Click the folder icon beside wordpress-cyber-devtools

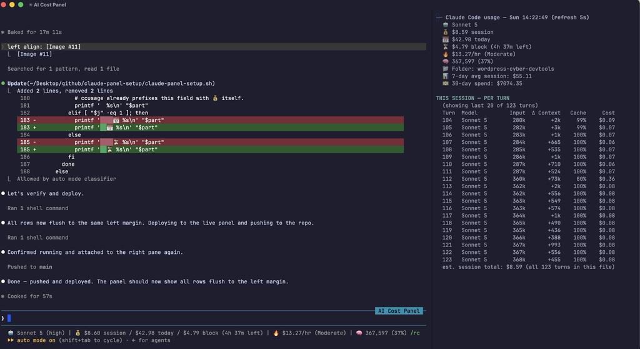click(x=445, y=69)
